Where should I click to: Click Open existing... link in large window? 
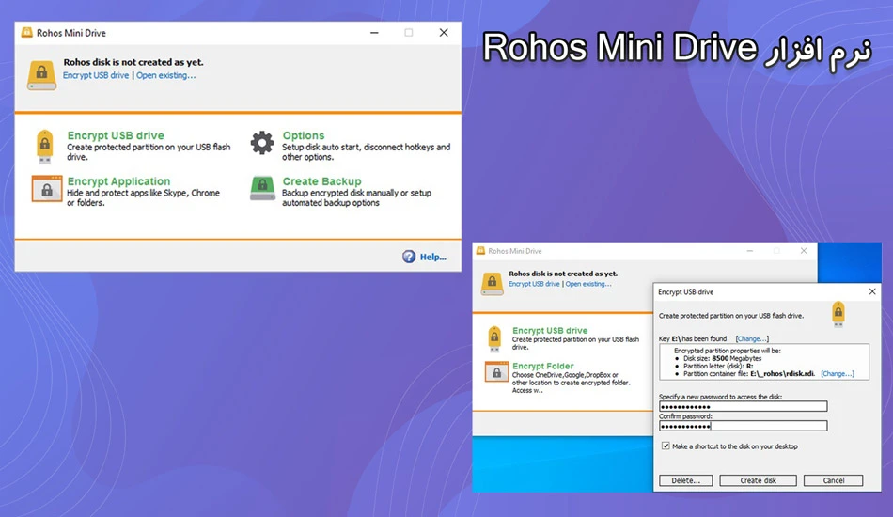pyautogui.click(x=165, y=75)
